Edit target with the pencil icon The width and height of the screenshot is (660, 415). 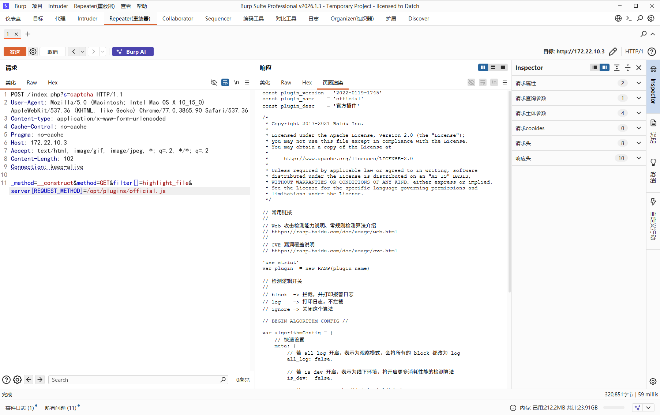(x=613, y=52)
